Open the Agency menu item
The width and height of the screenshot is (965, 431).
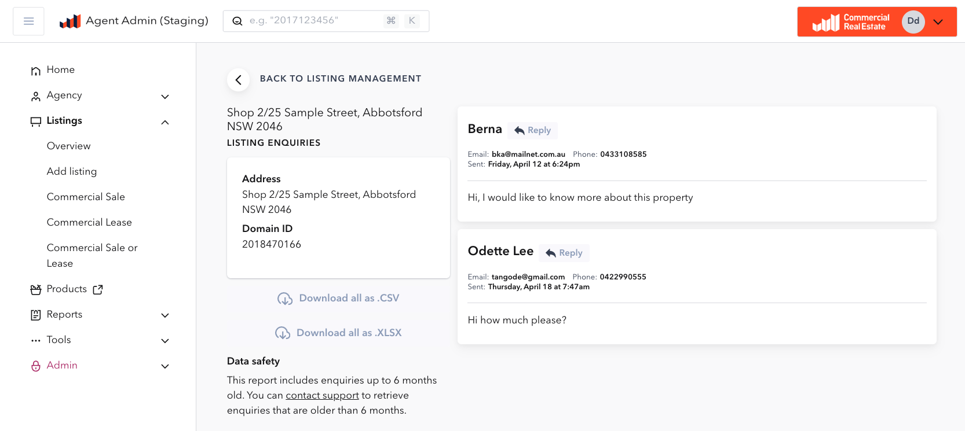tap(64, 95)
